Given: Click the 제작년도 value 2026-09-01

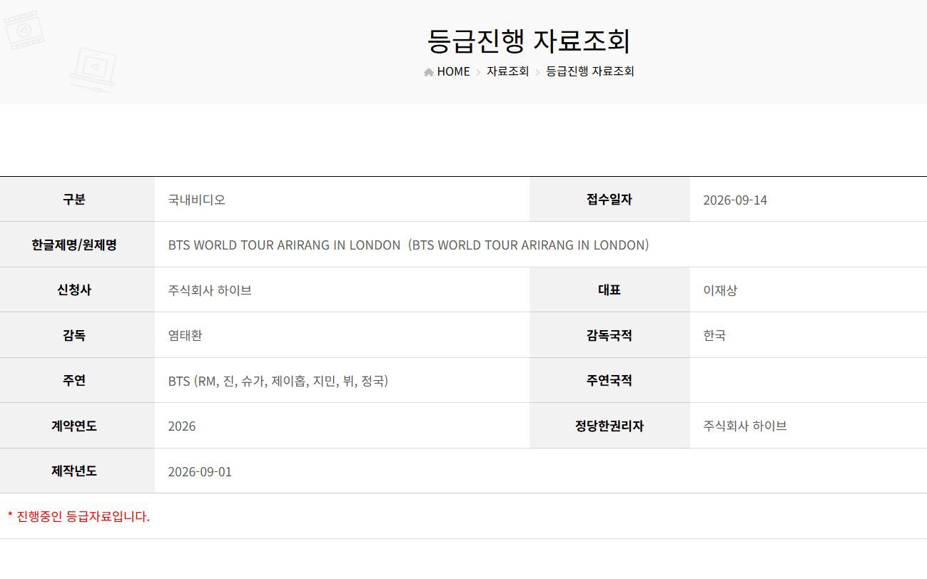Looking at the screenshot, I should (200, 471).
